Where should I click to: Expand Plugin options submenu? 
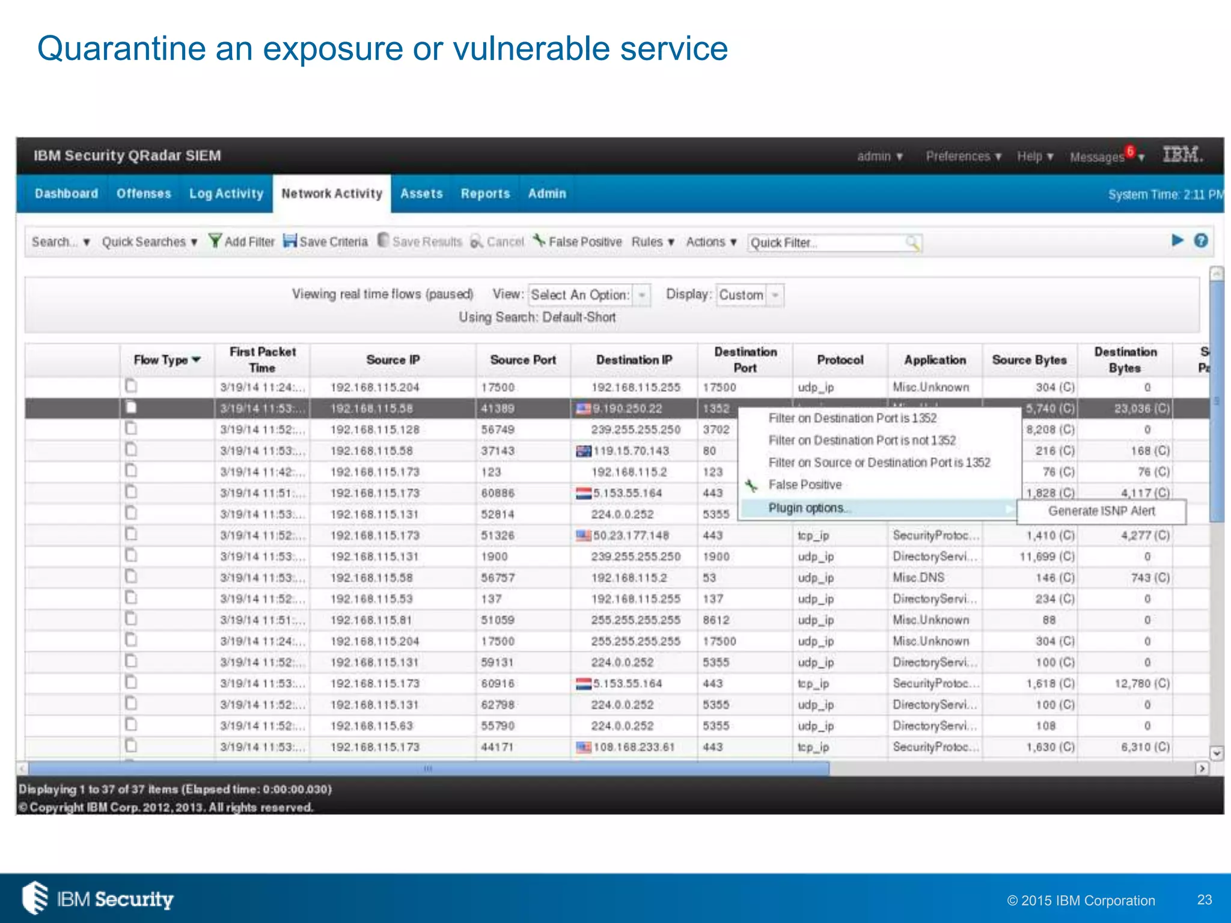point(879,508)
